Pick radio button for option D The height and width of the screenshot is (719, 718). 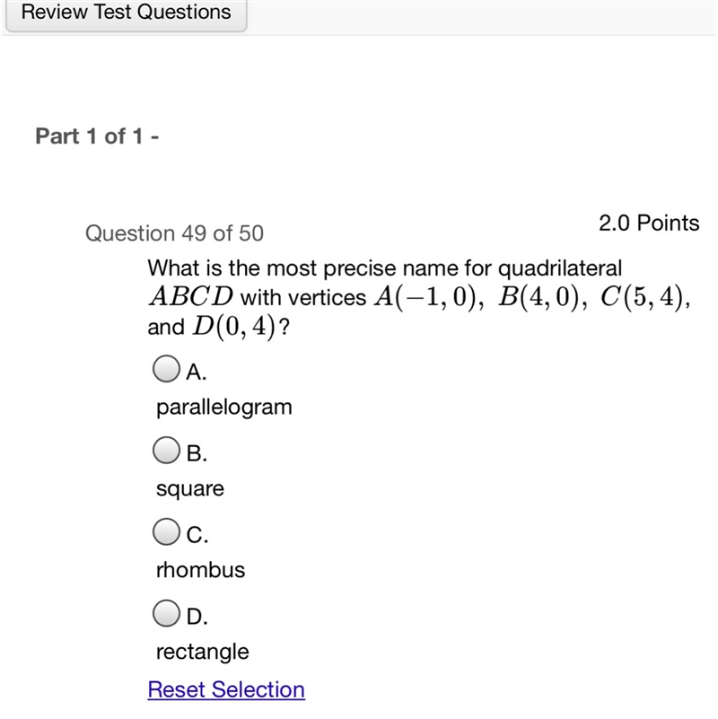tap(166, 613)
